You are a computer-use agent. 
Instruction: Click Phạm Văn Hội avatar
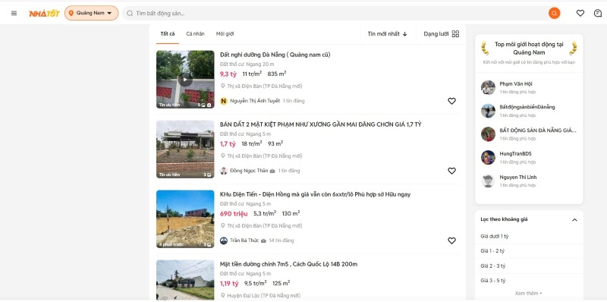[x=488, y=87]
